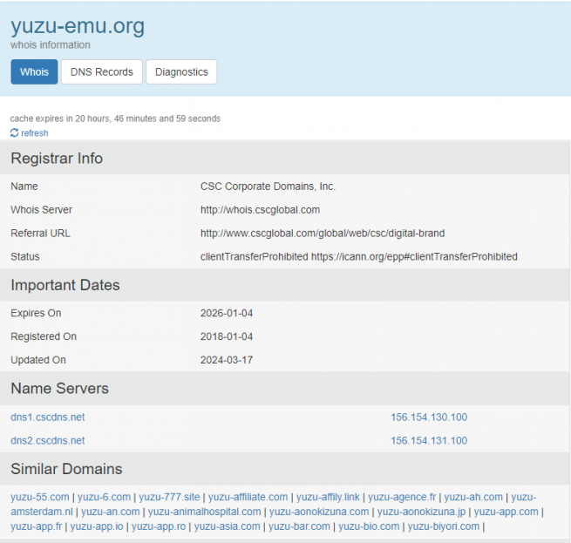Open similar domain yuzu-app.com
This screenshot has width=571, height=543.
click(x=506, y=512)
